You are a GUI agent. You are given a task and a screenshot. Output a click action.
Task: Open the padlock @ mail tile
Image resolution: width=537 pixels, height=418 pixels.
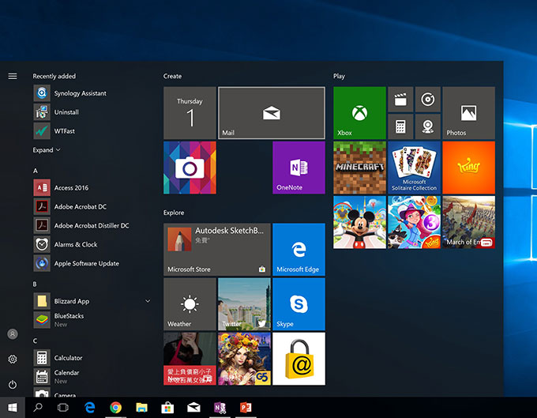coord(299,359)
